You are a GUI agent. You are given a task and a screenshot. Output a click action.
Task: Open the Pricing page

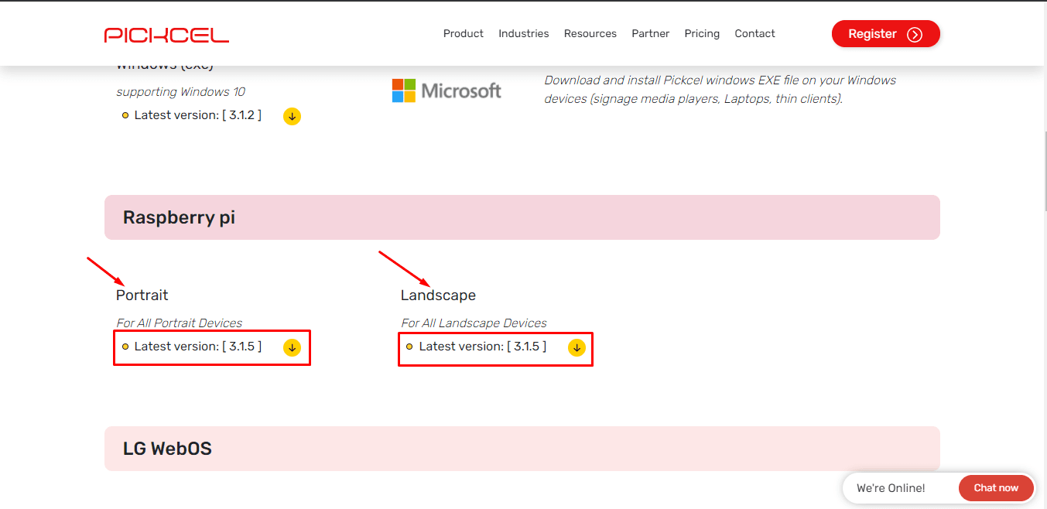[701, 33]
